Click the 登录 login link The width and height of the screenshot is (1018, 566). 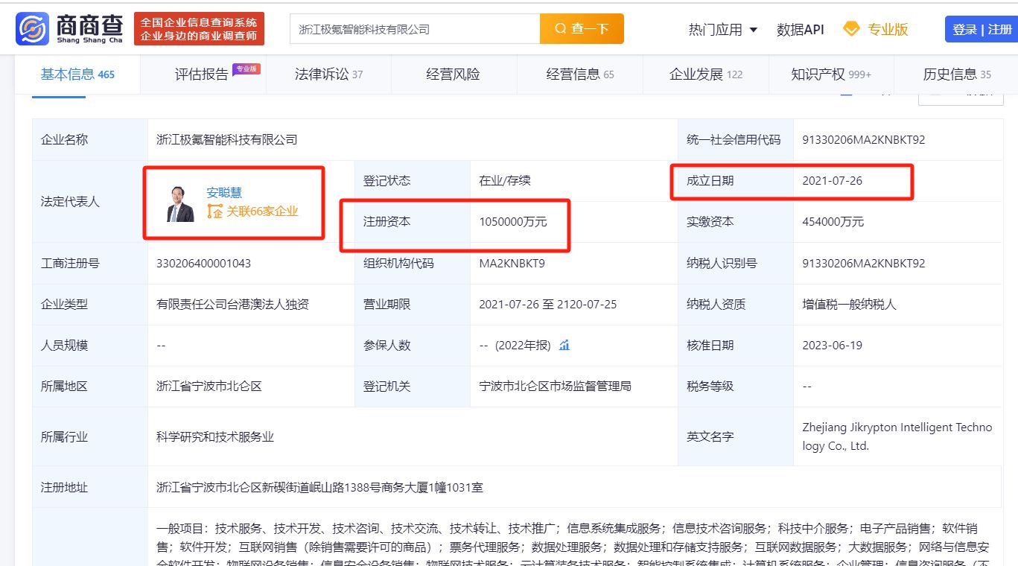coord(964,29)
